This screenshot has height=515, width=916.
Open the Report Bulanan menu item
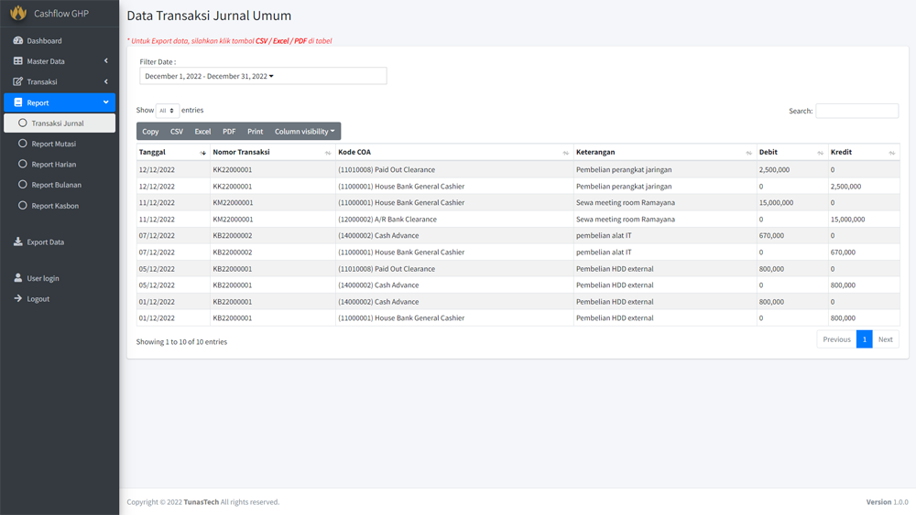point(56,185)
